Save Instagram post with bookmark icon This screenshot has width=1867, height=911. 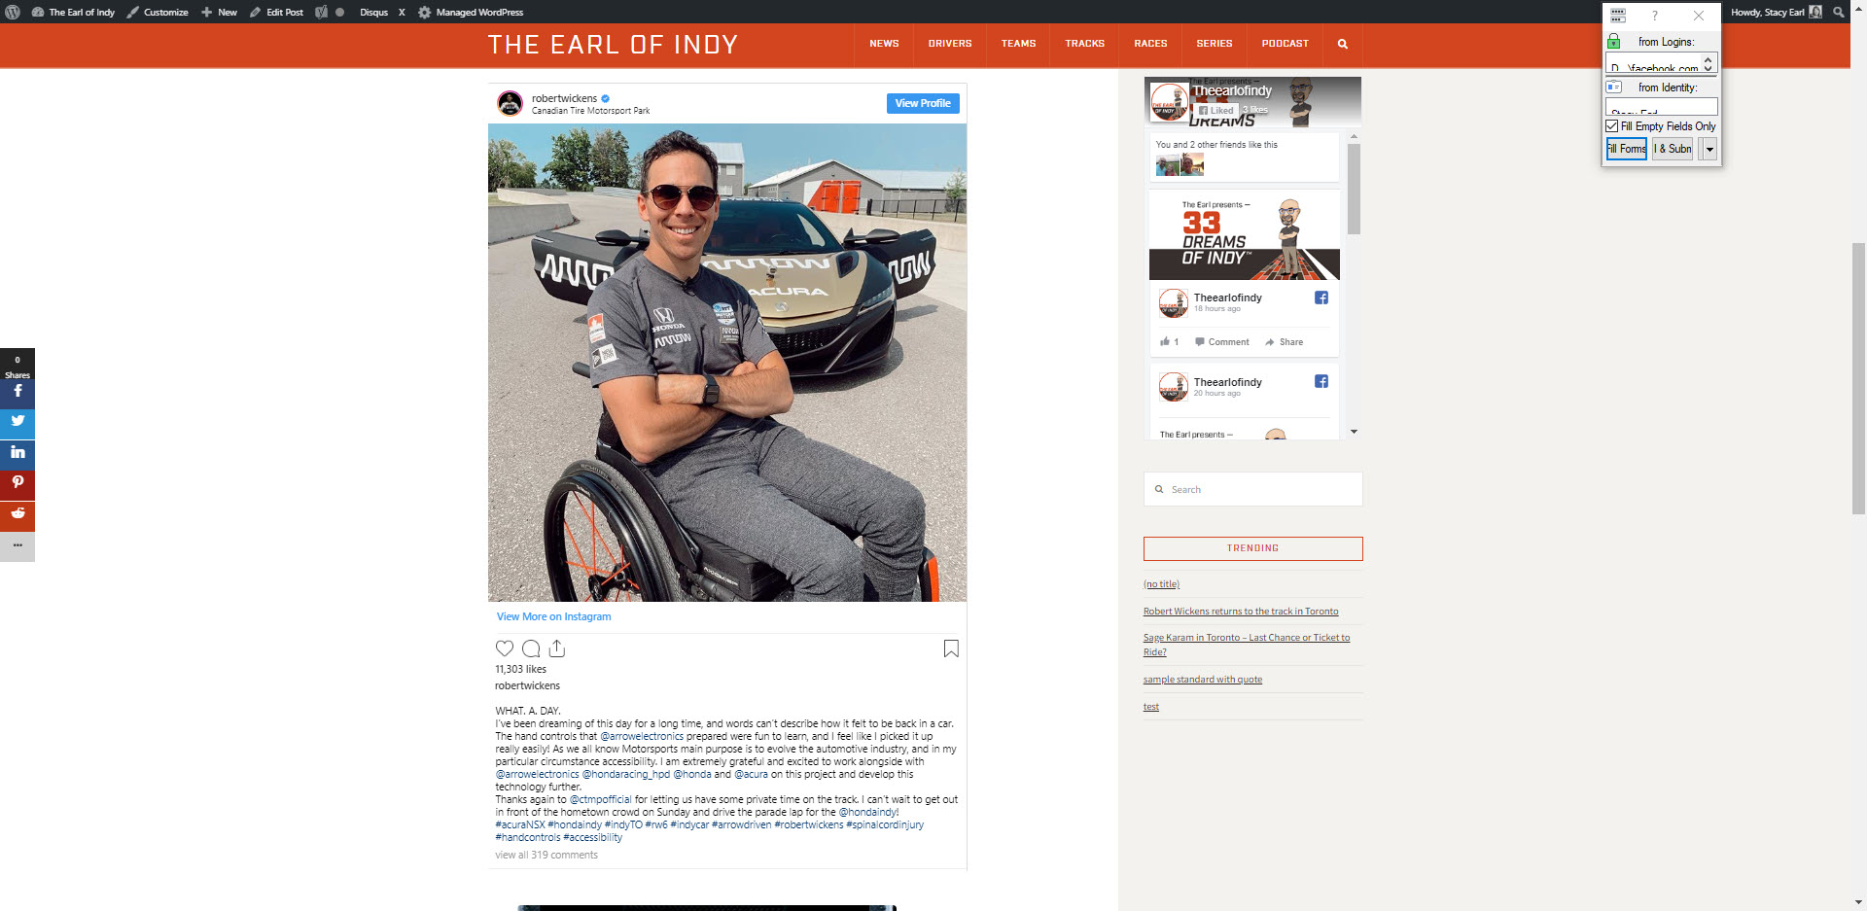[951, 648]
